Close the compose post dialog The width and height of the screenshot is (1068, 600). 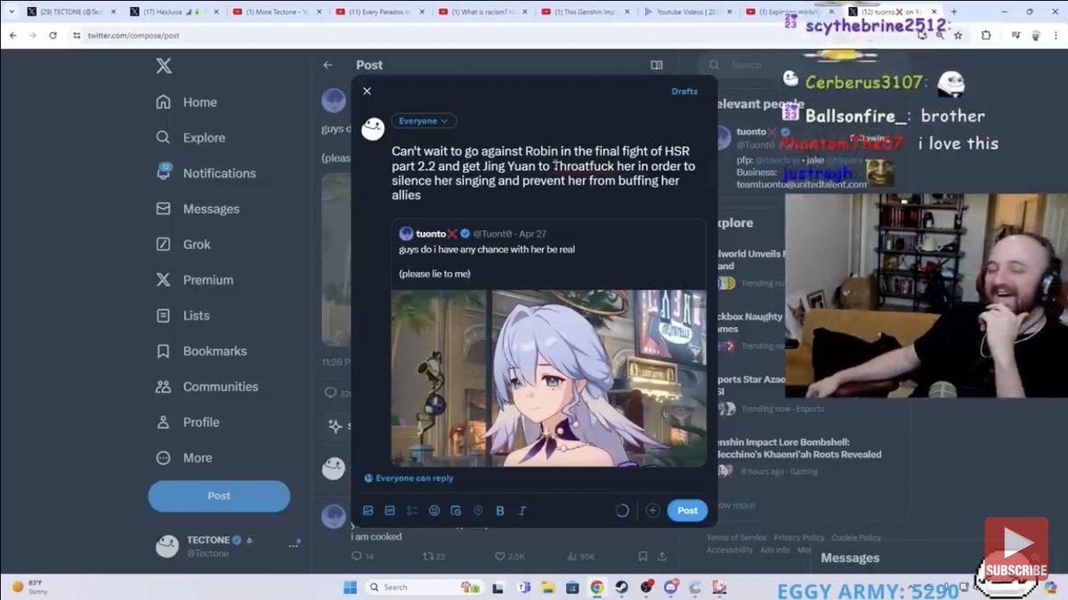pos(367,91)
